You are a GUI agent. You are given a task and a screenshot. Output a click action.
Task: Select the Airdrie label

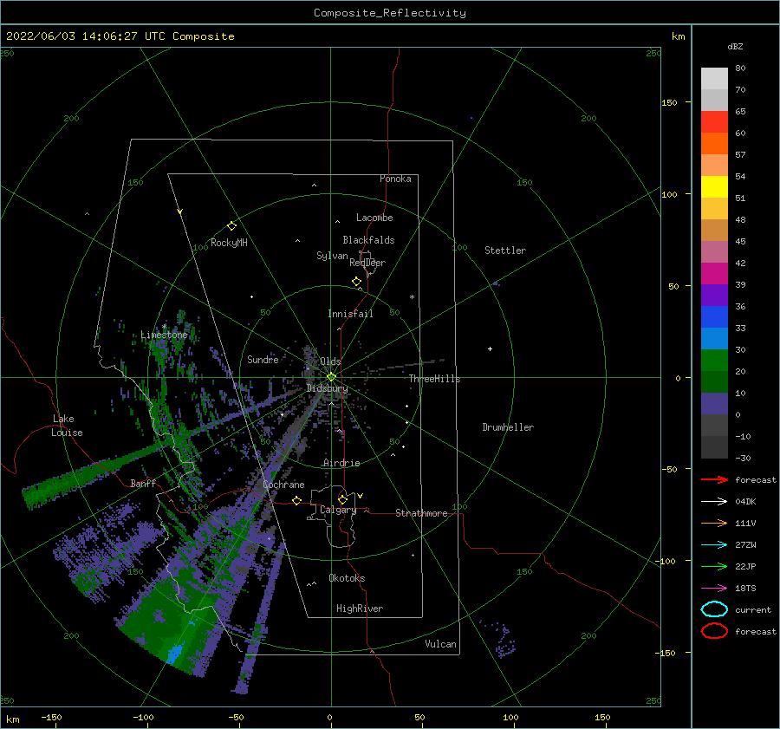pos(341,463)
